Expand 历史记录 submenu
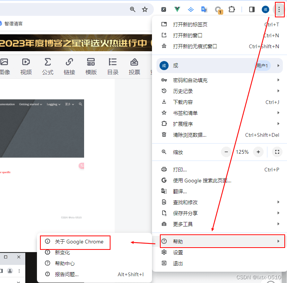Image resolution: width=287 pixels, height=283 pixels. click(x=219, y=91)
